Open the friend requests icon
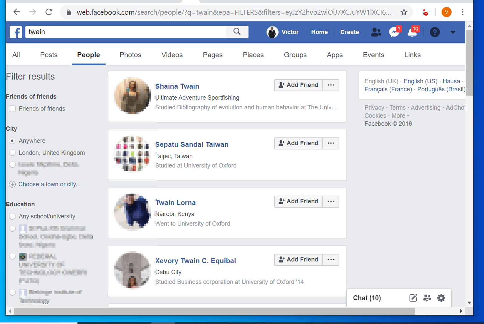 pos(376,32)
